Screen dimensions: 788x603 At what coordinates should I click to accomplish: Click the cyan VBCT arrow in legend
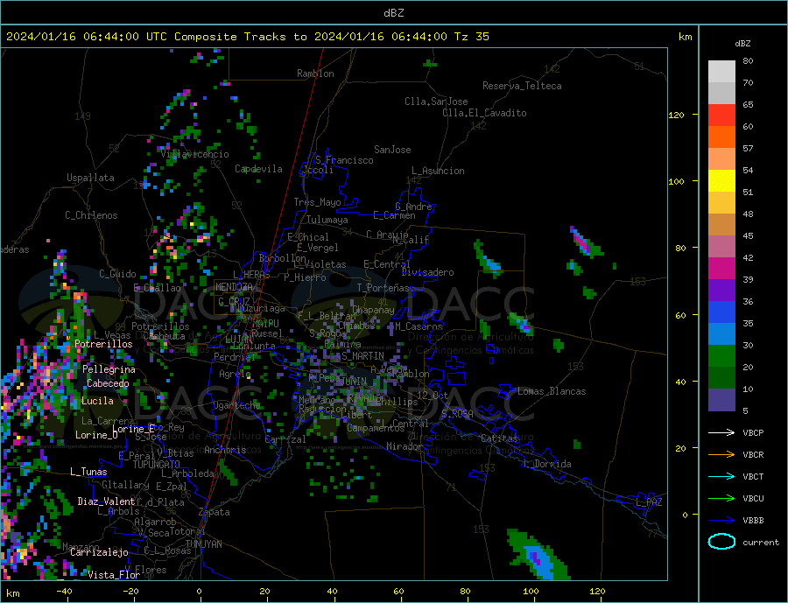721,476
